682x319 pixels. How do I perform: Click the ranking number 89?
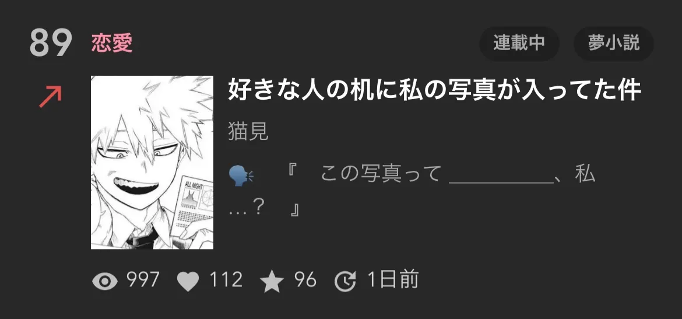pyautogui.click(x=51, y=43)
